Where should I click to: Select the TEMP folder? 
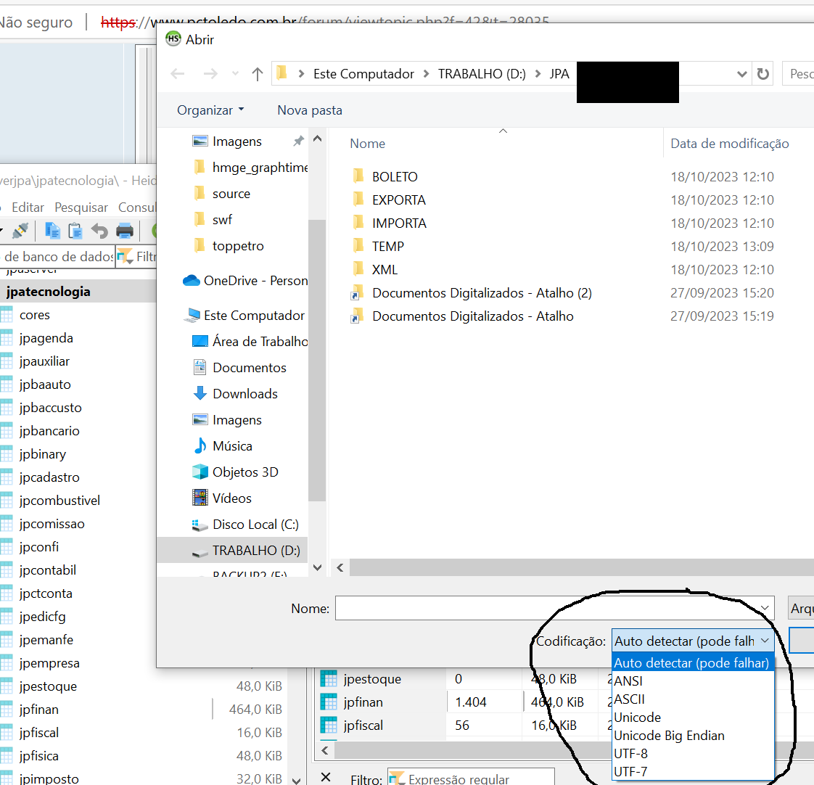point(388,246)
